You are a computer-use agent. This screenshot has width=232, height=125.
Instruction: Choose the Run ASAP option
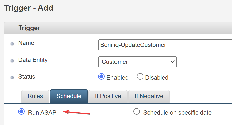21,111
